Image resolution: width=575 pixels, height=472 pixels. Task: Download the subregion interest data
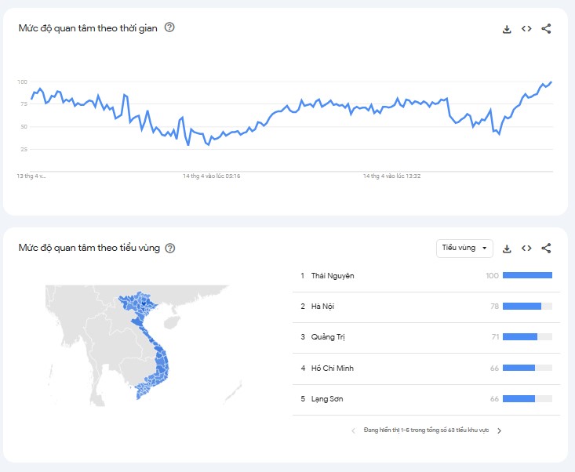507,249
